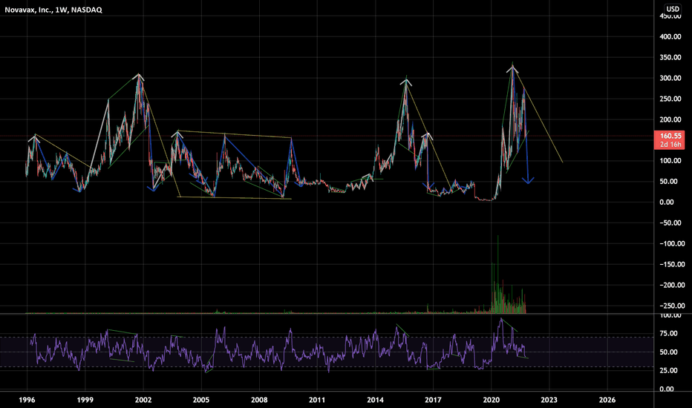This screenshot has width=692, height=408.
Task: Click the 2008 time axis label
Action: pyautogui.click(x=259, y=400)
